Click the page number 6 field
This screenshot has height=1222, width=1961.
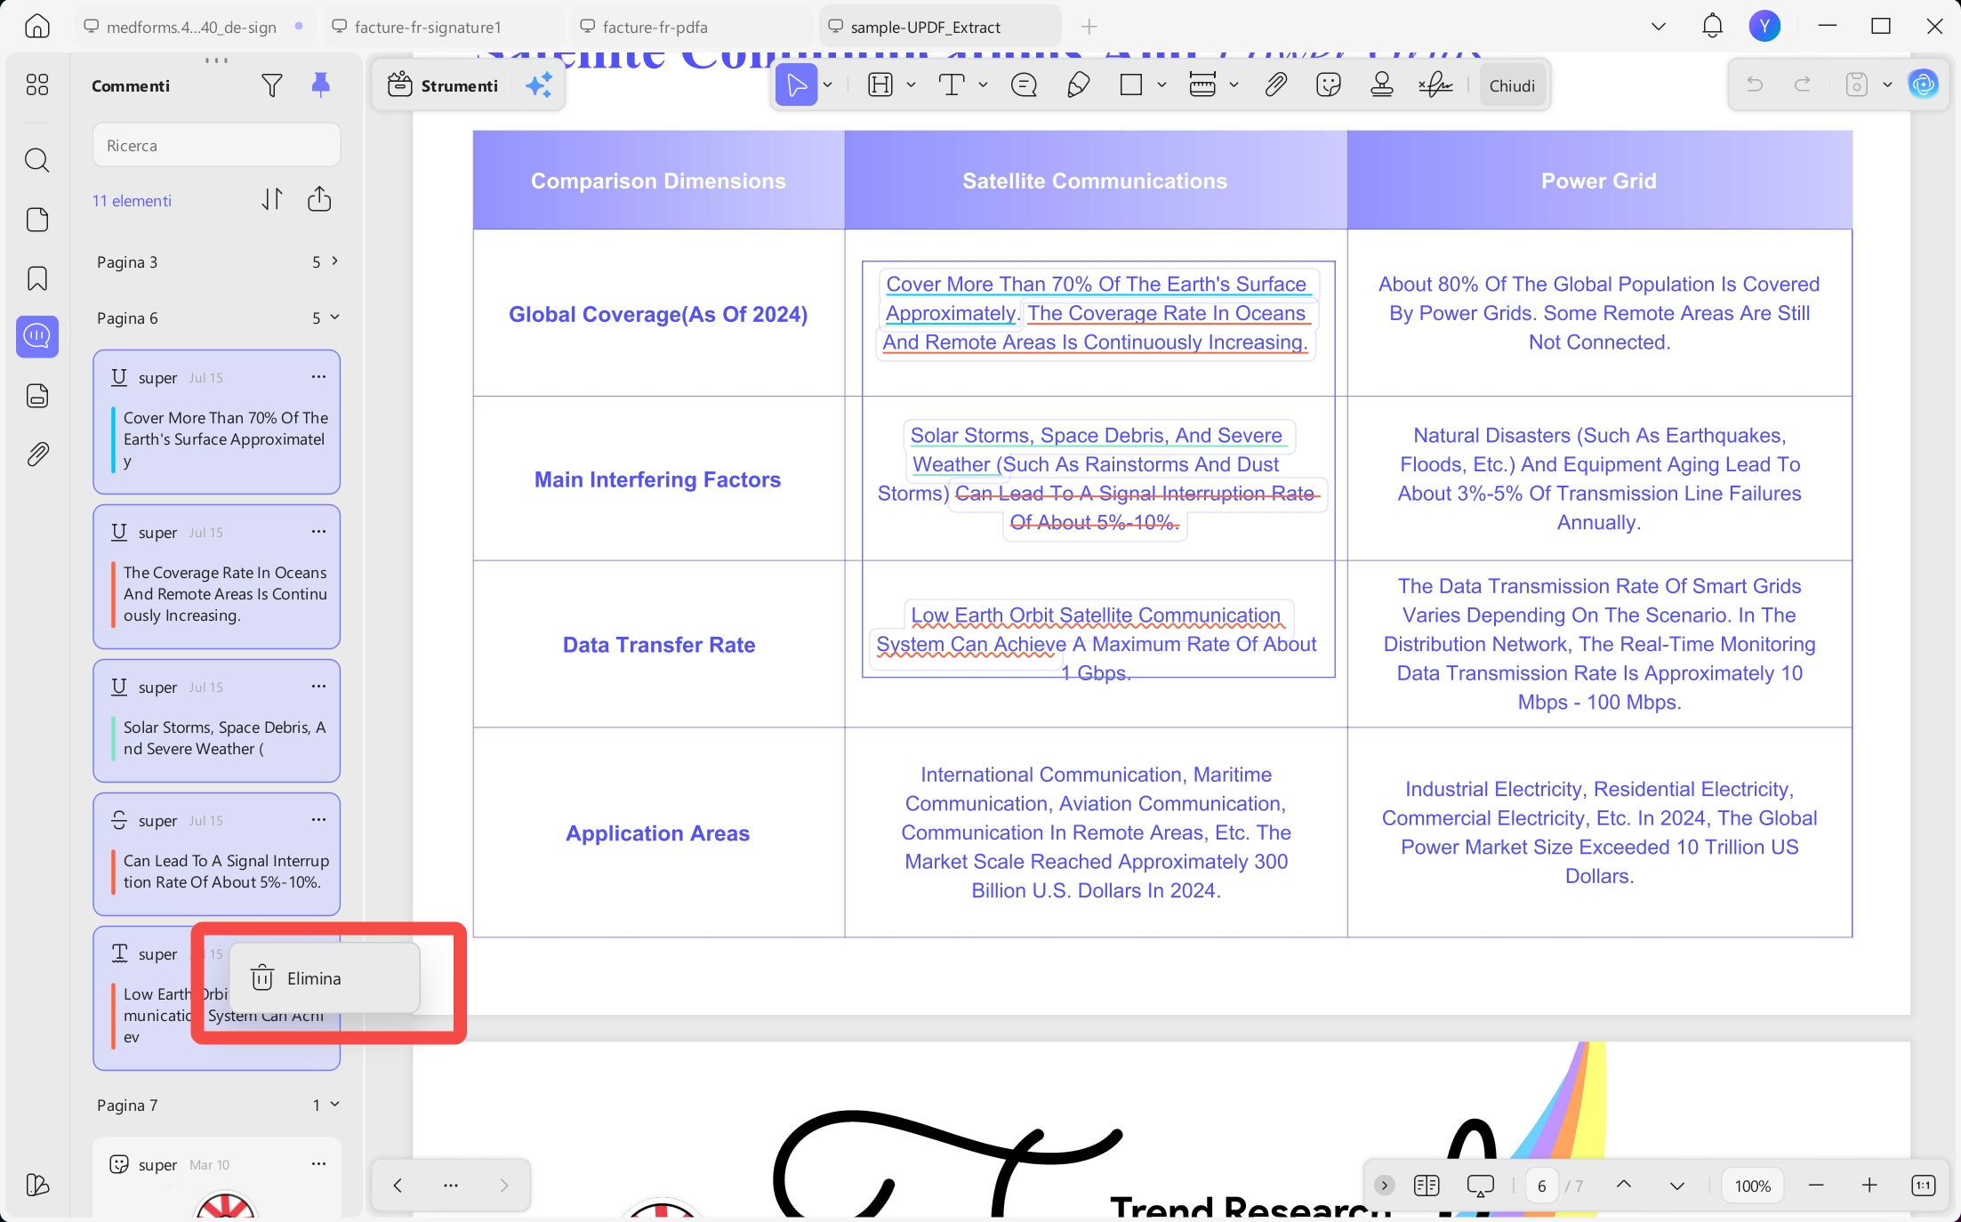(1542, 1186)
